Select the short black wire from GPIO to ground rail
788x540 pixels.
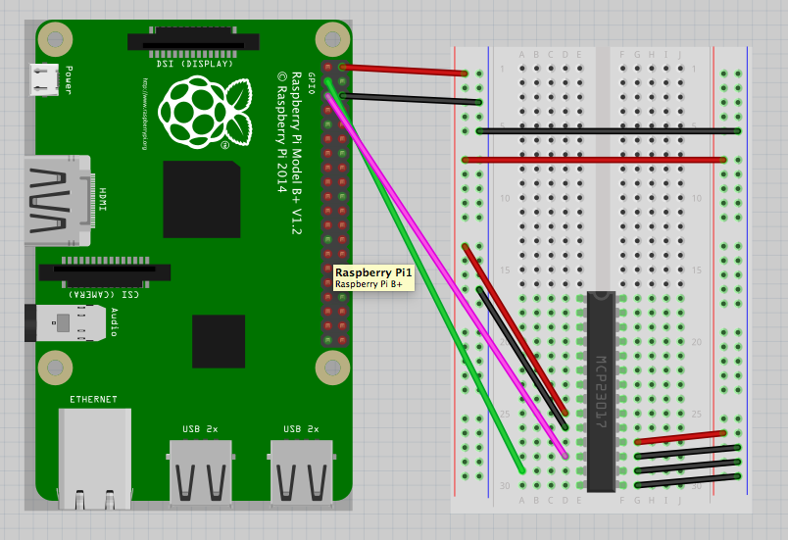click(411, 98)
